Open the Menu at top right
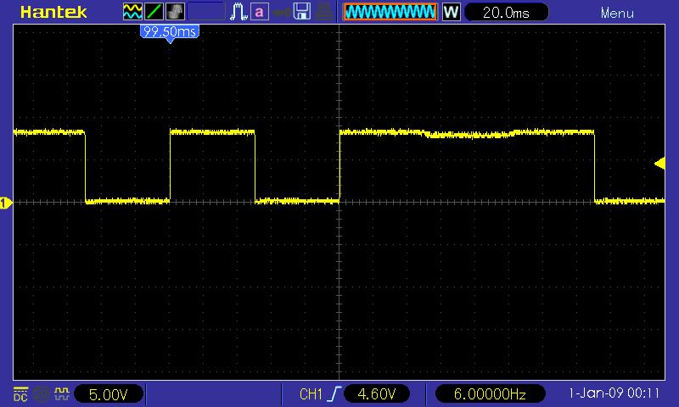 coord(617,13)
